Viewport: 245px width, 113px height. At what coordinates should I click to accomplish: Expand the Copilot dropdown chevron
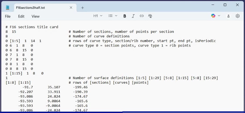[x=219, y=16]
